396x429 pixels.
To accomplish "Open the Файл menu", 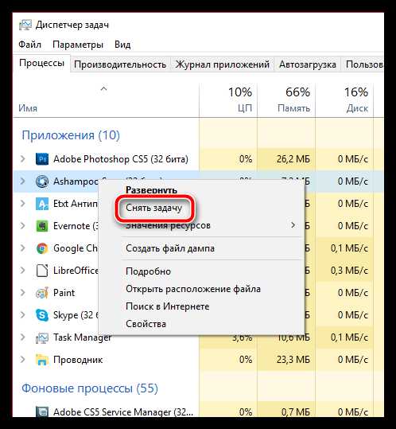I will coord(29,45).
